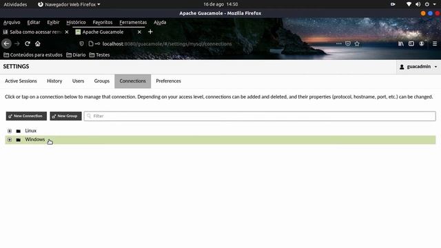Click the page info document icon

[90, 43]
